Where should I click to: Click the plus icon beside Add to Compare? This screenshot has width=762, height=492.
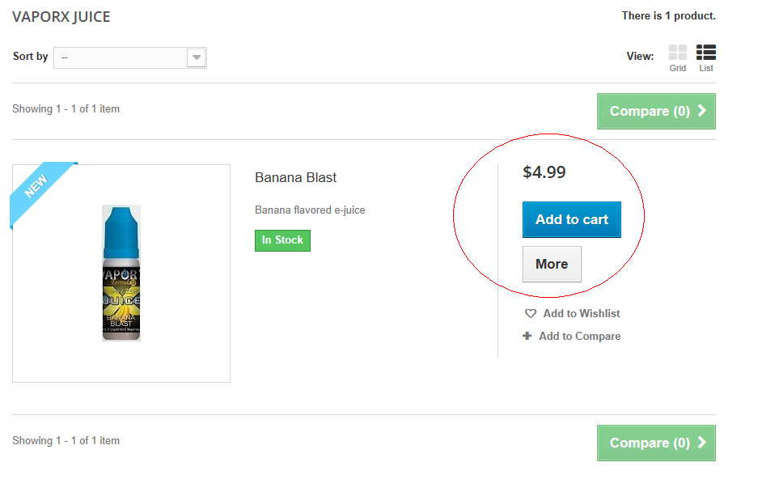click(x=527, y=336)
